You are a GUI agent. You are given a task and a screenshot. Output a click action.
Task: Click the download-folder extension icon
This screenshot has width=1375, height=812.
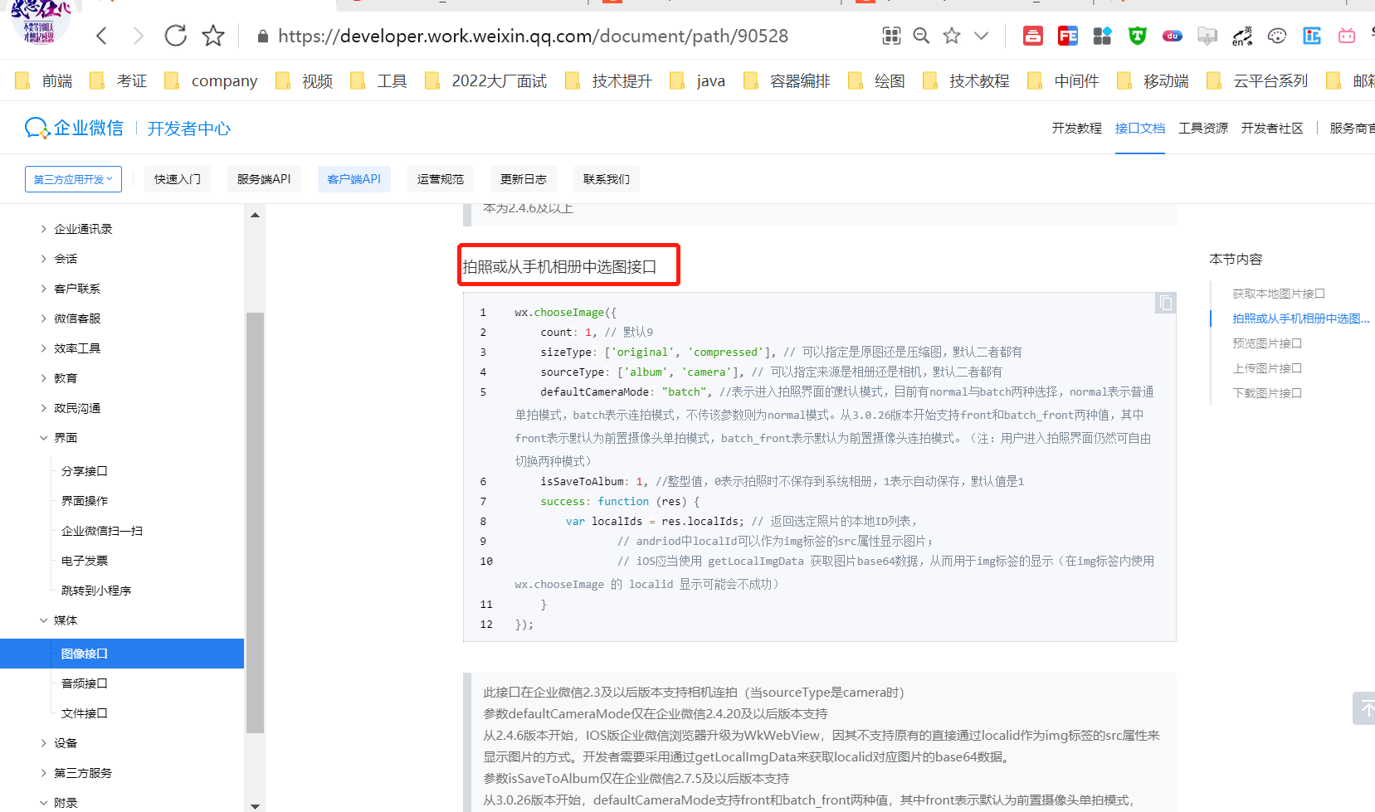(1207, 36)
